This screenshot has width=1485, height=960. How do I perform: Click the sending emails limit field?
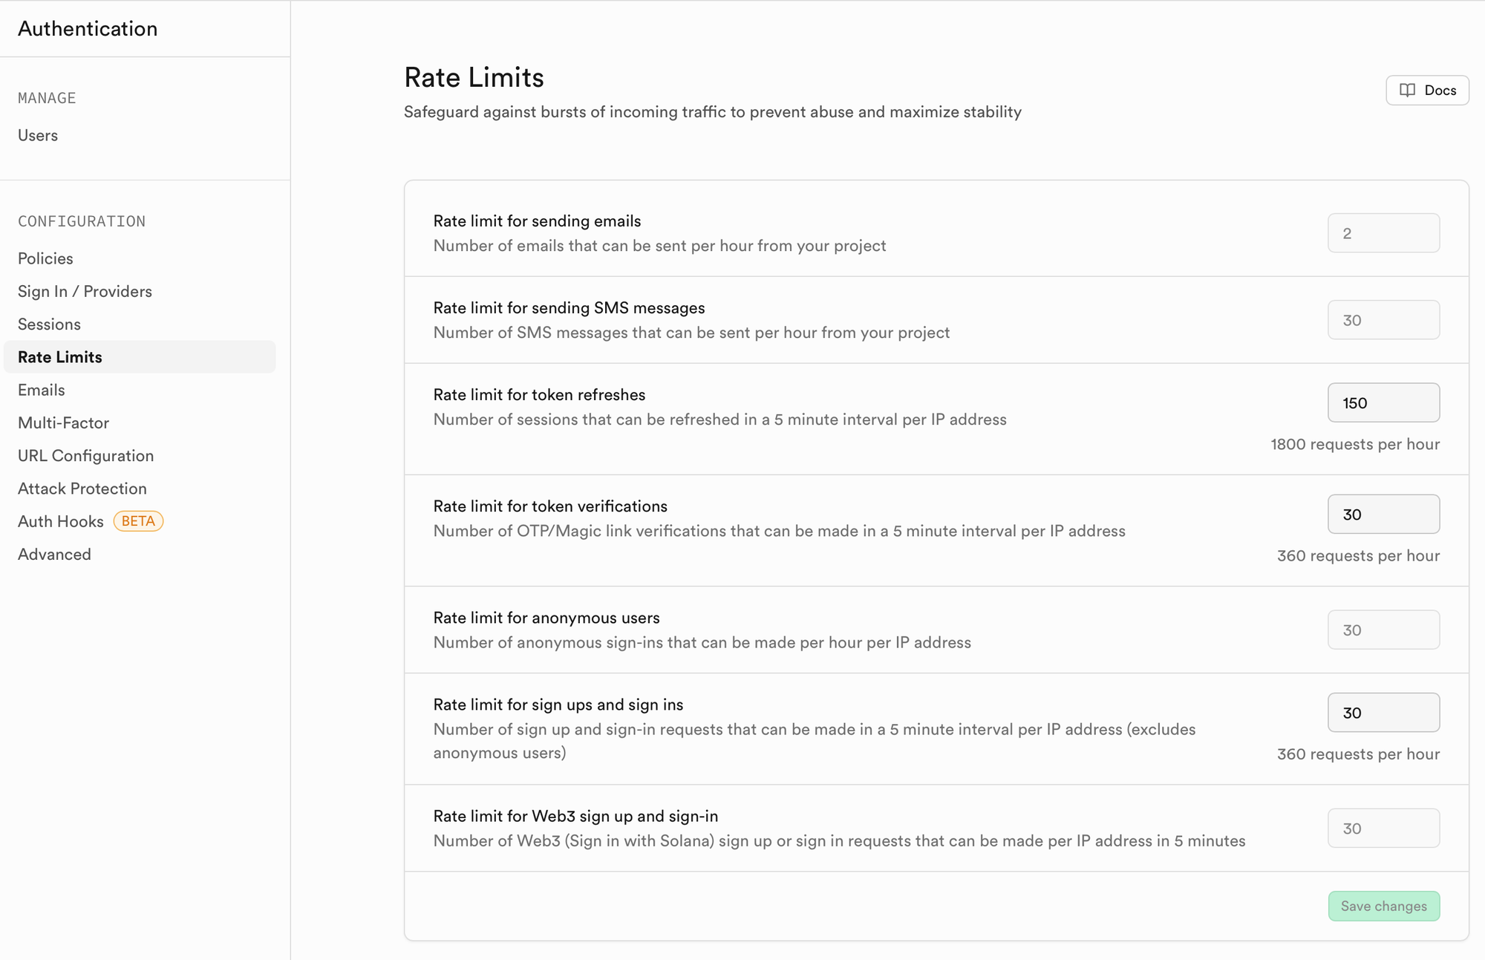pyautogui.click(x=1384, y=233)
